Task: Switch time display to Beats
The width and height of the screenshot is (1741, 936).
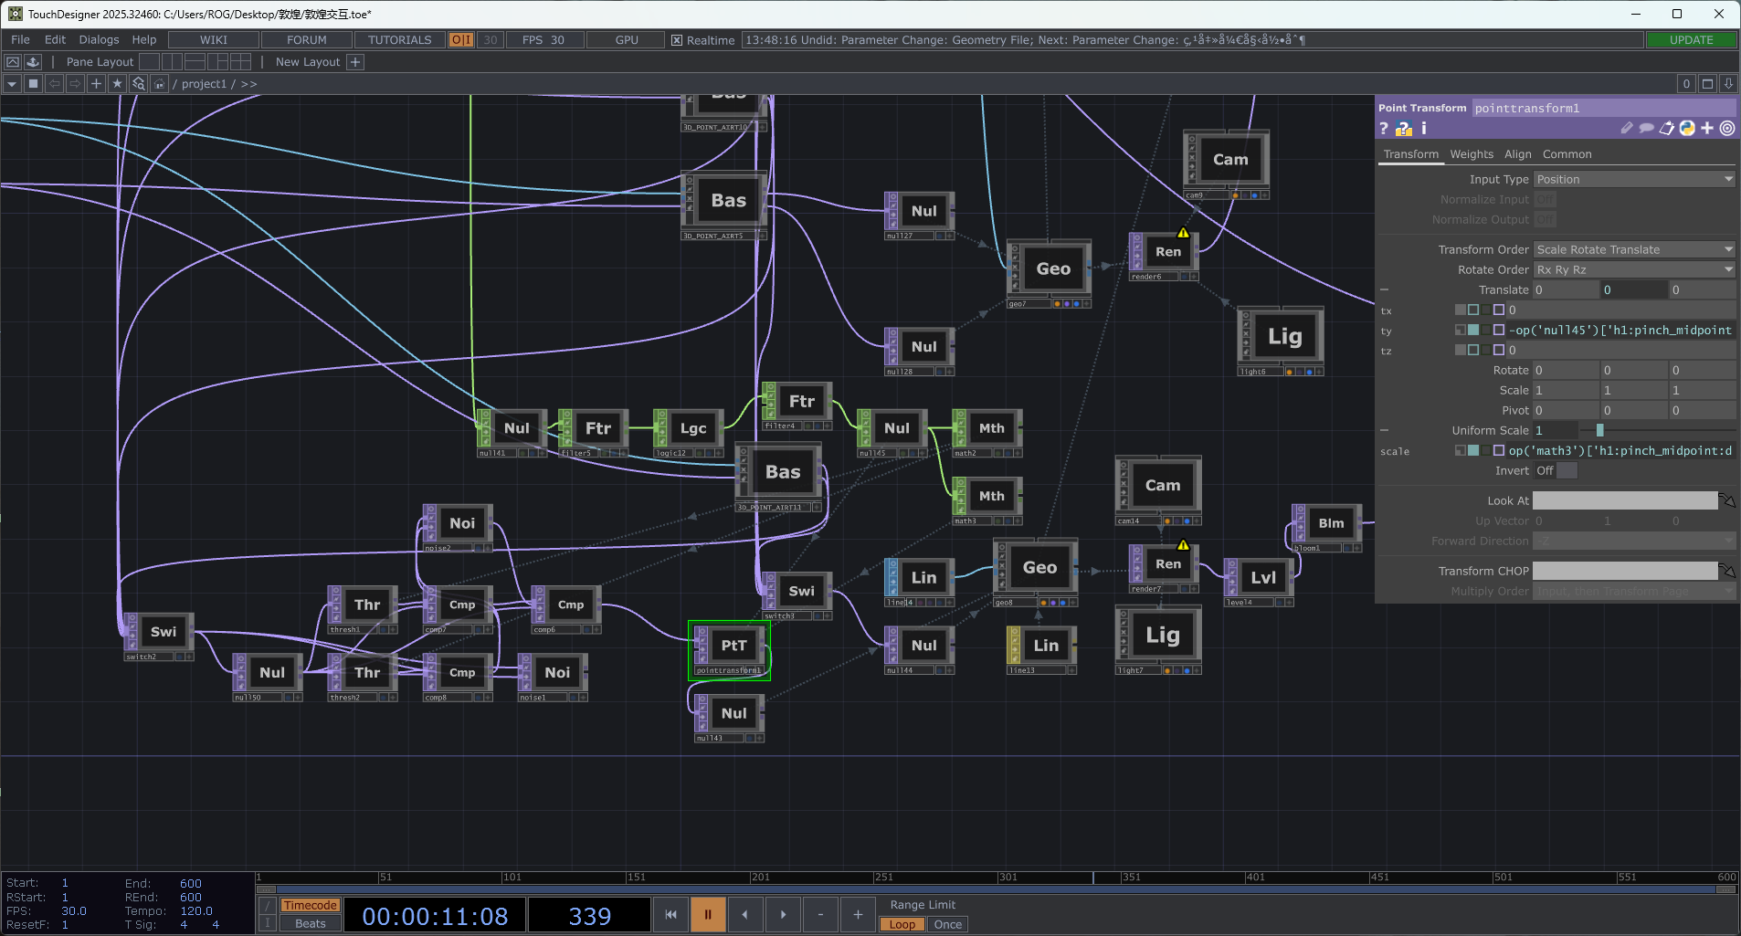Action: pos(310,924)
